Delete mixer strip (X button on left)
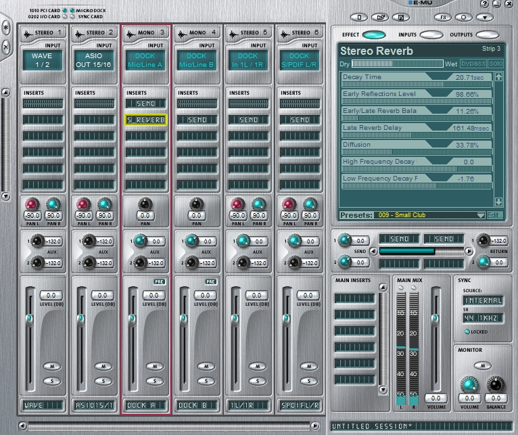Viewport: 518px width, 435px height. pyautogui.click(x=5, y=47)
